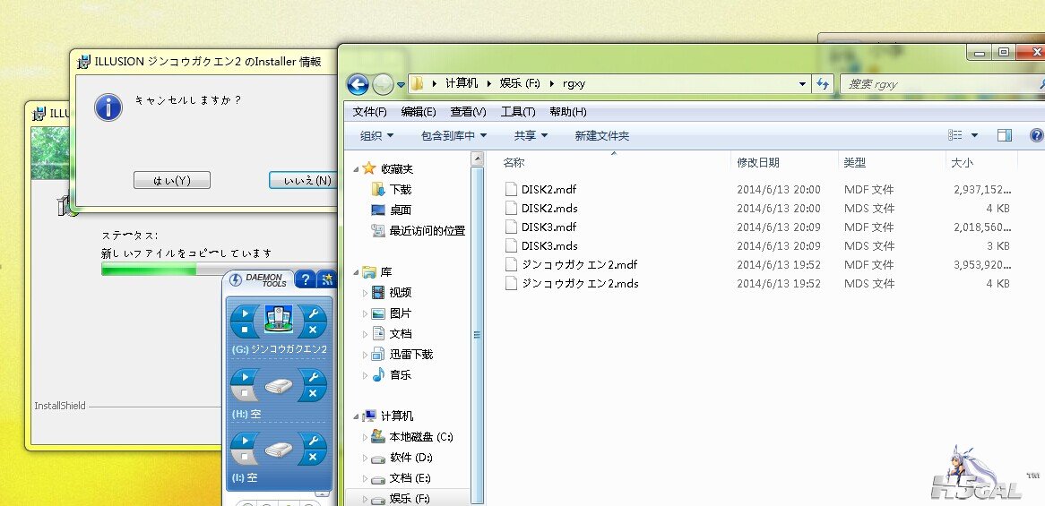Open the 包含到库中 dropdown
1045x506 pixels.
point(453,135)
